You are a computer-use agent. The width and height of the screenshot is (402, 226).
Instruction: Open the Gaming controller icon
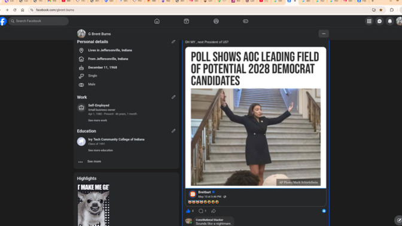coord(246,22)
